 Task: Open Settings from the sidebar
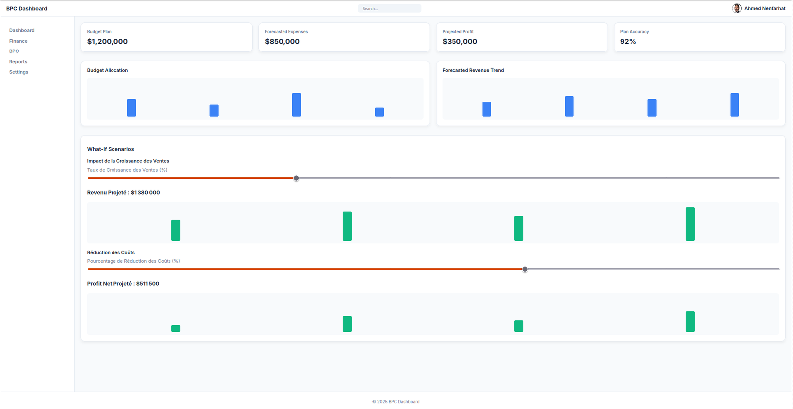19,72
